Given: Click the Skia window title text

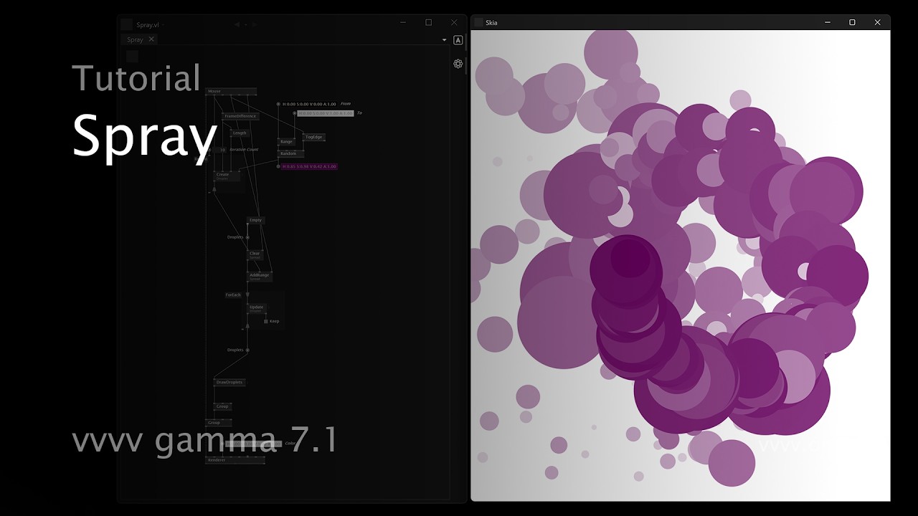Looking at the screenshot, I should click(491, 22).
